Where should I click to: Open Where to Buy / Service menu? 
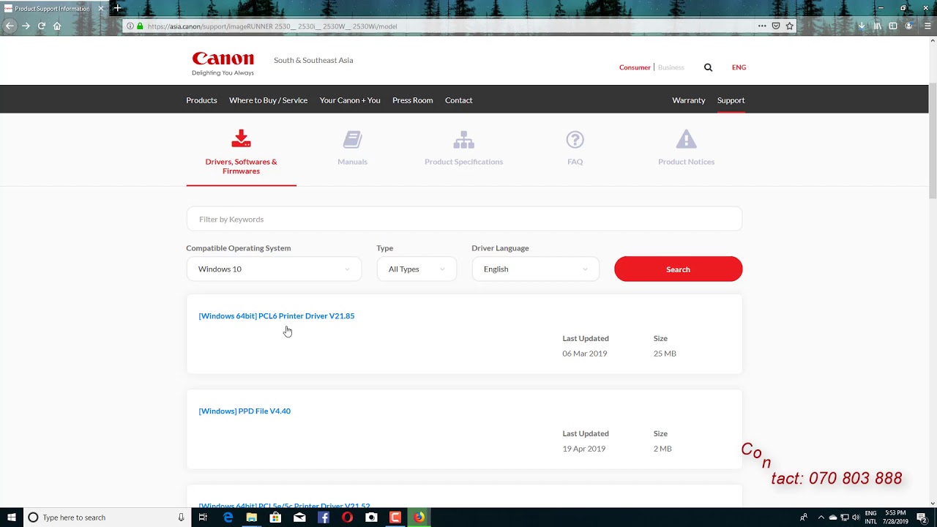268,100
